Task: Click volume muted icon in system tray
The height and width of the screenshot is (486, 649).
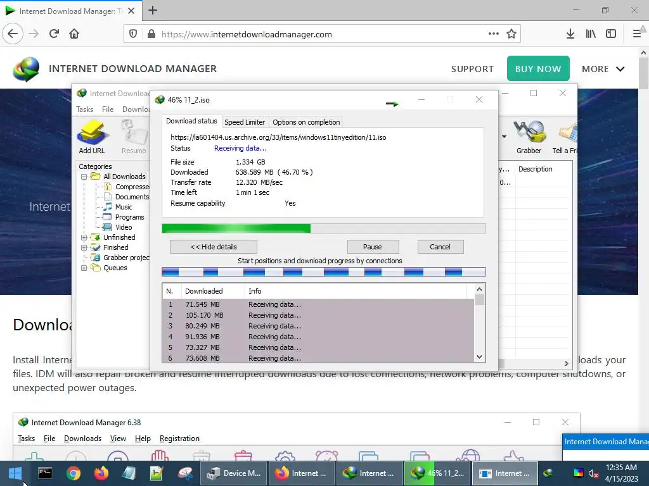Action: [593, 473]
